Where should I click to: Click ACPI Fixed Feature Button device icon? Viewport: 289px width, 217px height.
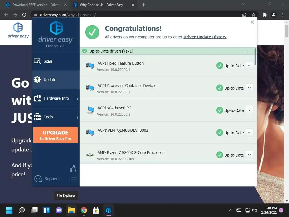(90, 66)
